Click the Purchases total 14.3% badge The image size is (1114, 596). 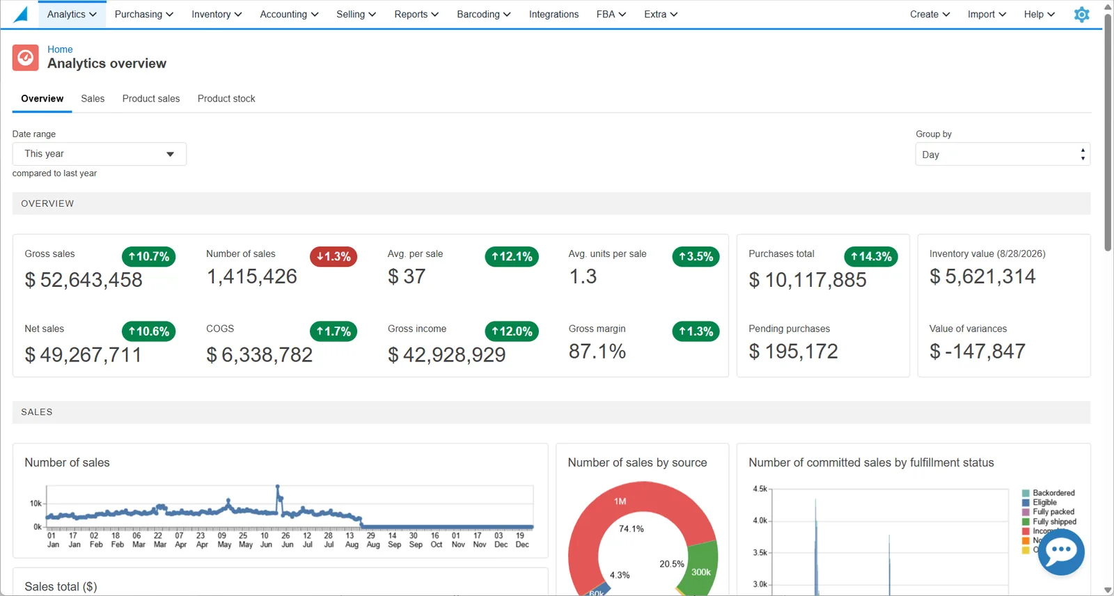(871, 256)
